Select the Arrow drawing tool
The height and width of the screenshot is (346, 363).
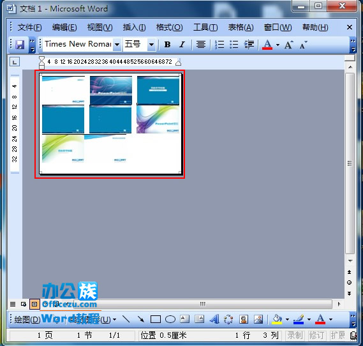[141, 319]
